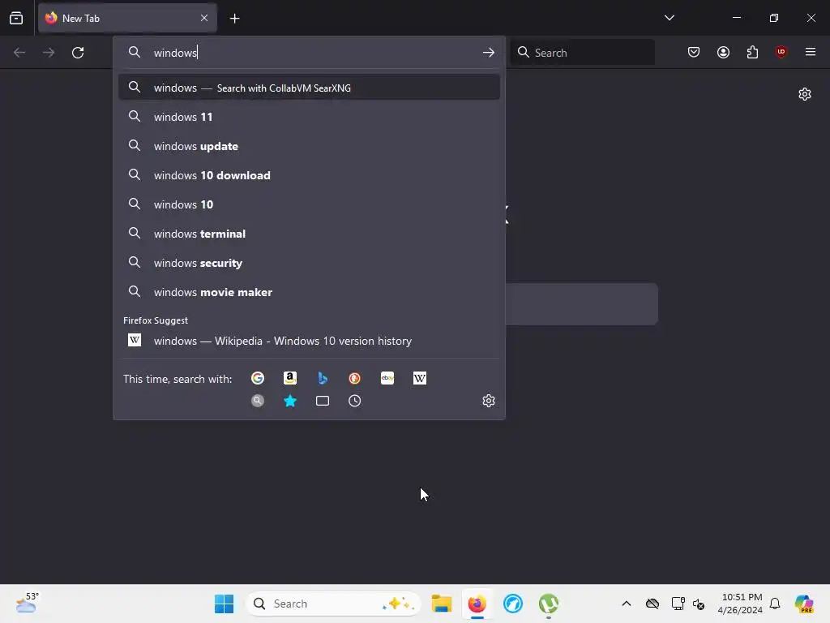Go forward one page
The width and height of the screenshot is (830, 623).
pyautogui.click(x=49, y=53)
